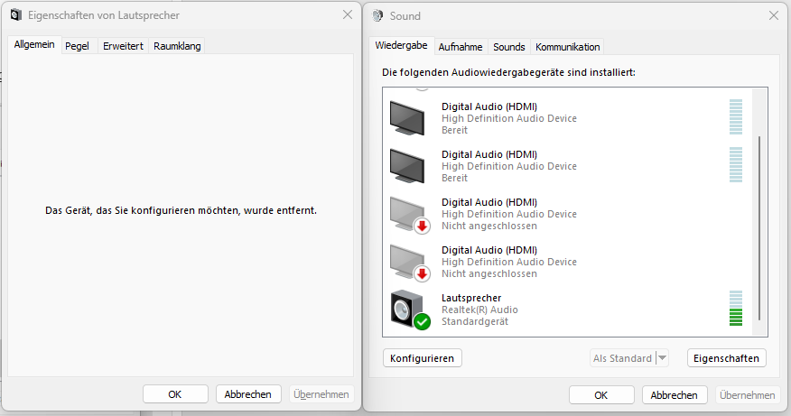Viewport: 791px width, 416px height.
Task: Click the Lautsprecher volume level meter
Action: [736, 308]
